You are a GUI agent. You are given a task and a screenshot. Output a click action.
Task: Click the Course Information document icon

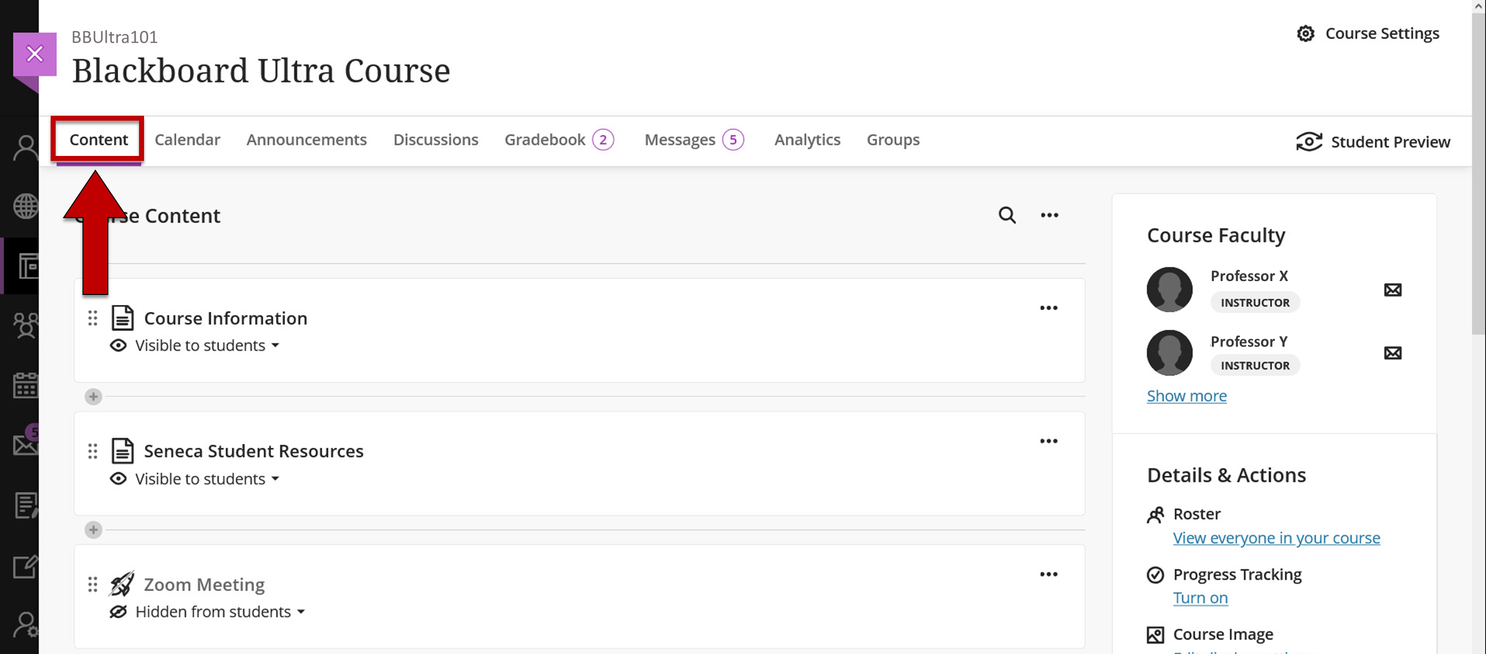tap(122, 318)
